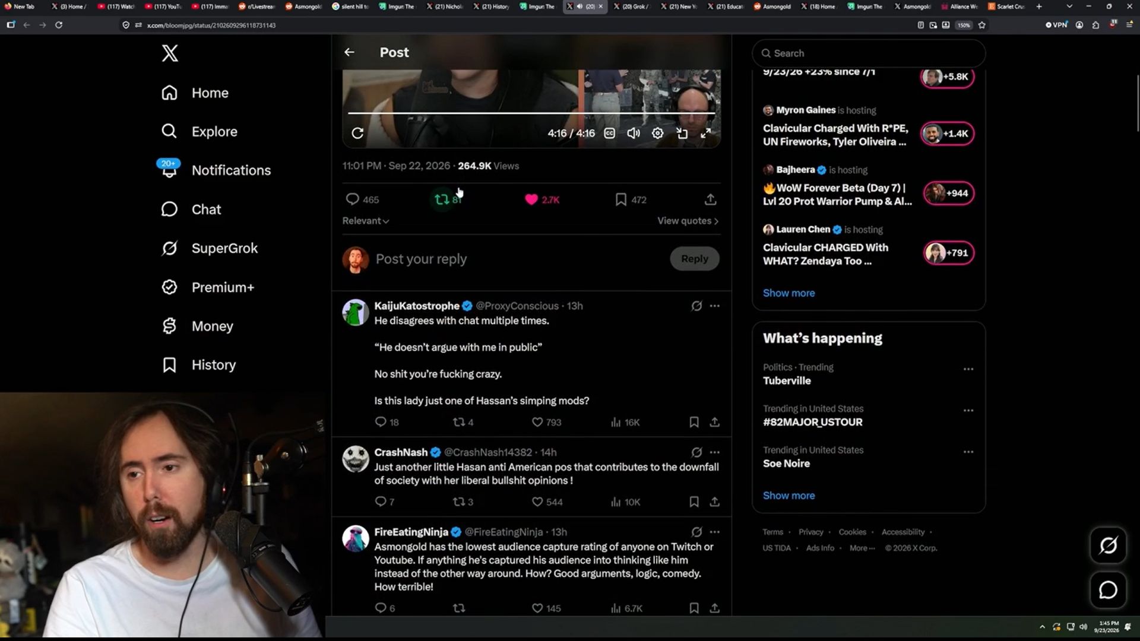Open more options for Soe Noire trend
The width and height of the screenshot is (1140, 641).
(968, 452)
